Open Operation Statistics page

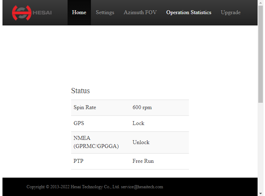click(189, 12)
